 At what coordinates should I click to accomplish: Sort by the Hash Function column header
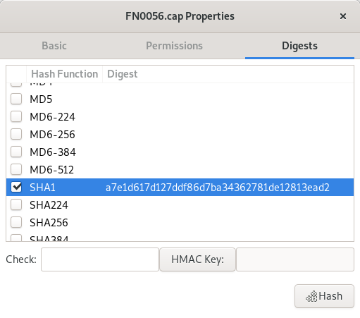65,74
